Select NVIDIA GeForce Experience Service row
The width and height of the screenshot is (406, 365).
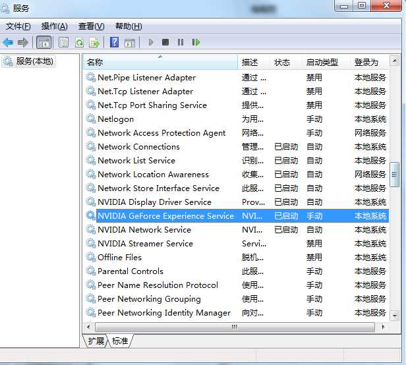tap(237, 215)
